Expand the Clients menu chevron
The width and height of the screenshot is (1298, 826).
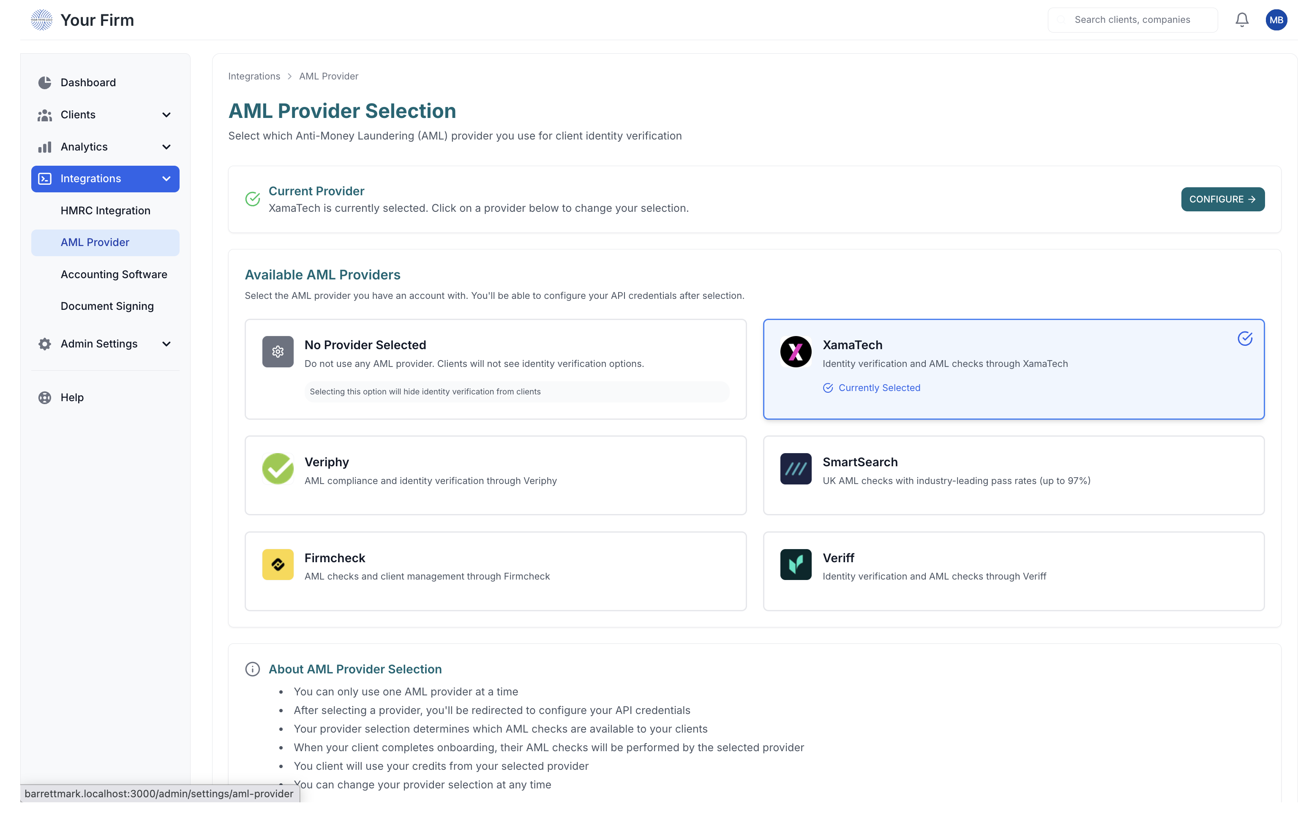166,115
